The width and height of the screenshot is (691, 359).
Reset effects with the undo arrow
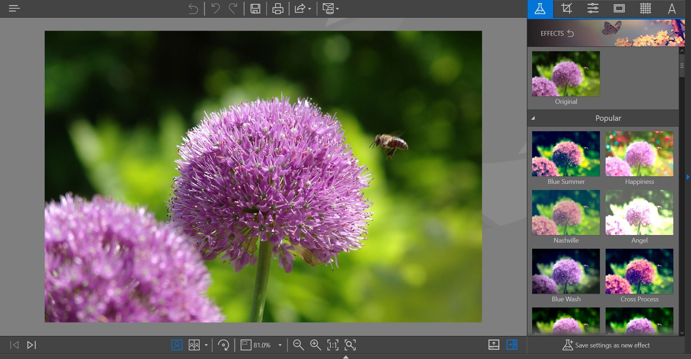571,34
